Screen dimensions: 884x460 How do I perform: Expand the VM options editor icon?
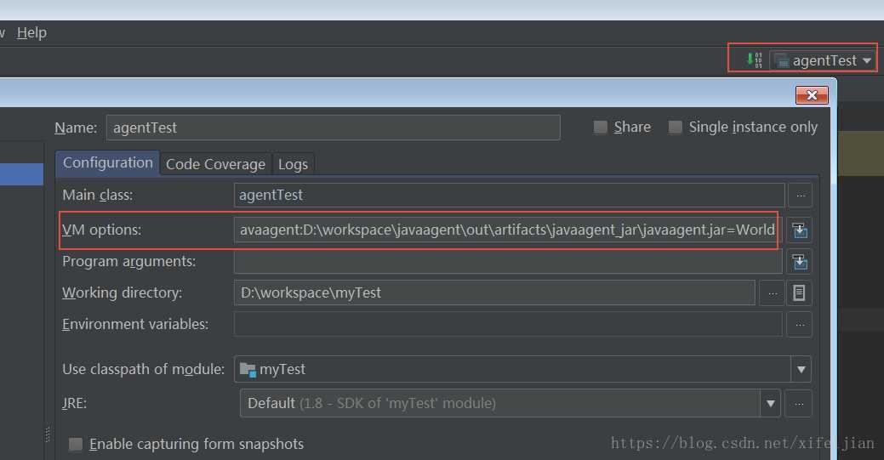point(799,230)
